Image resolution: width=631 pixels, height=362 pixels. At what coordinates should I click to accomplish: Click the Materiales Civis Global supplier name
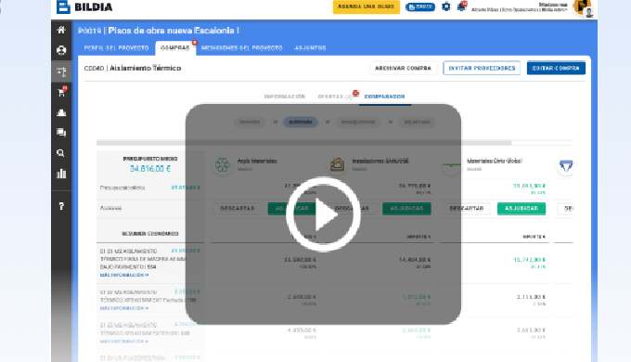click(x=495, y=161)
